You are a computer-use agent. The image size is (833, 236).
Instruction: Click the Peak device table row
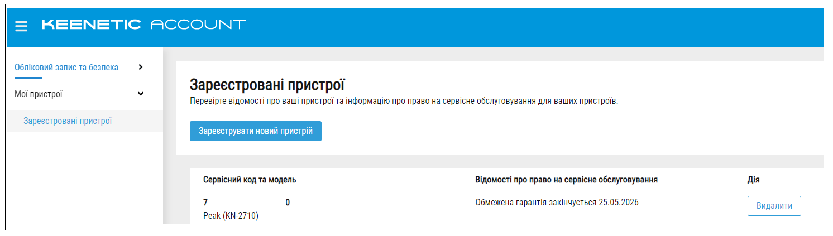pyautogui.click(x=506, y=208)
